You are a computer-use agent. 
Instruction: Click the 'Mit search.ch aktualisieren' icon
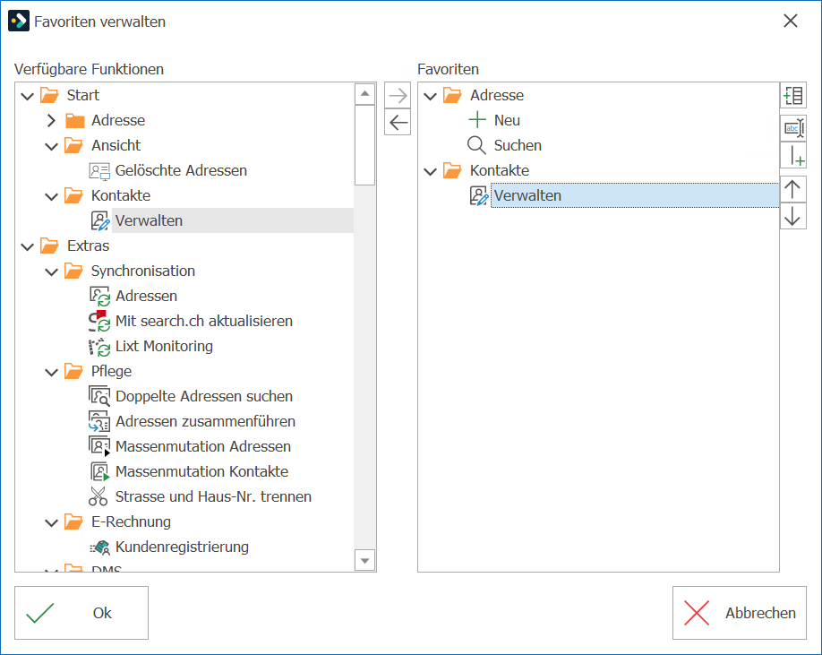point(99,321)
